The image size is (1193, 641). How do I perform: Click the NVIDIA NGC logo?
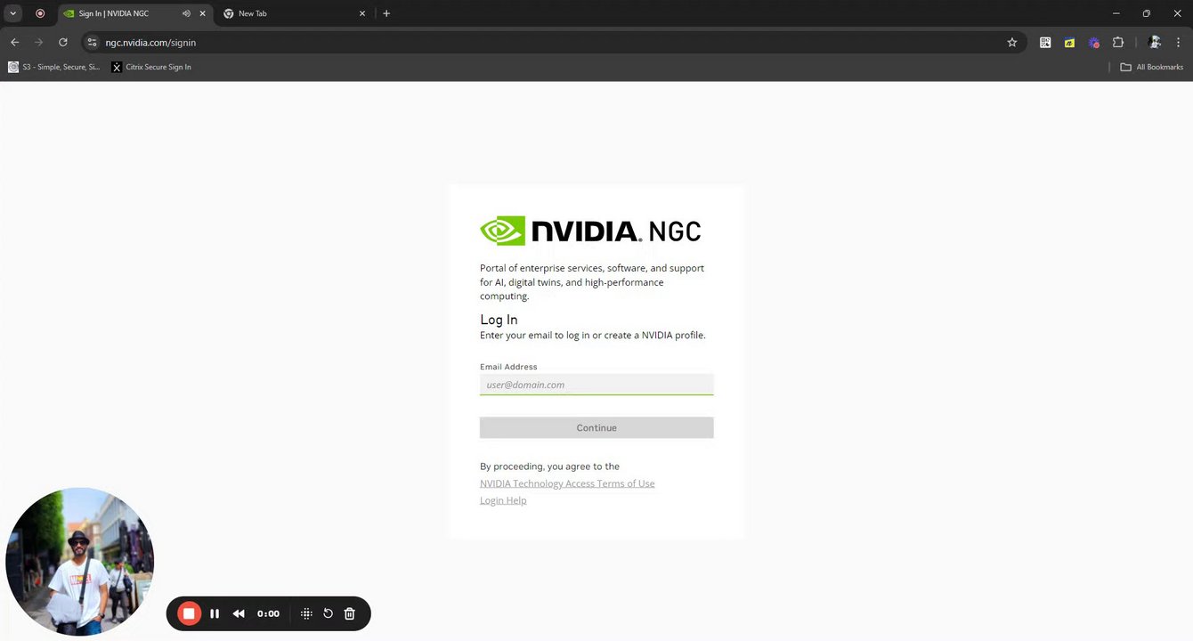pos(590,231)
